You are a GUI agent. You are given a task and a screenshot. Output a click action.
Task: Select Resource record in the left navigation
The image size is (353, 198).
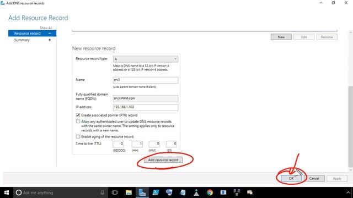tap(32, 33)
